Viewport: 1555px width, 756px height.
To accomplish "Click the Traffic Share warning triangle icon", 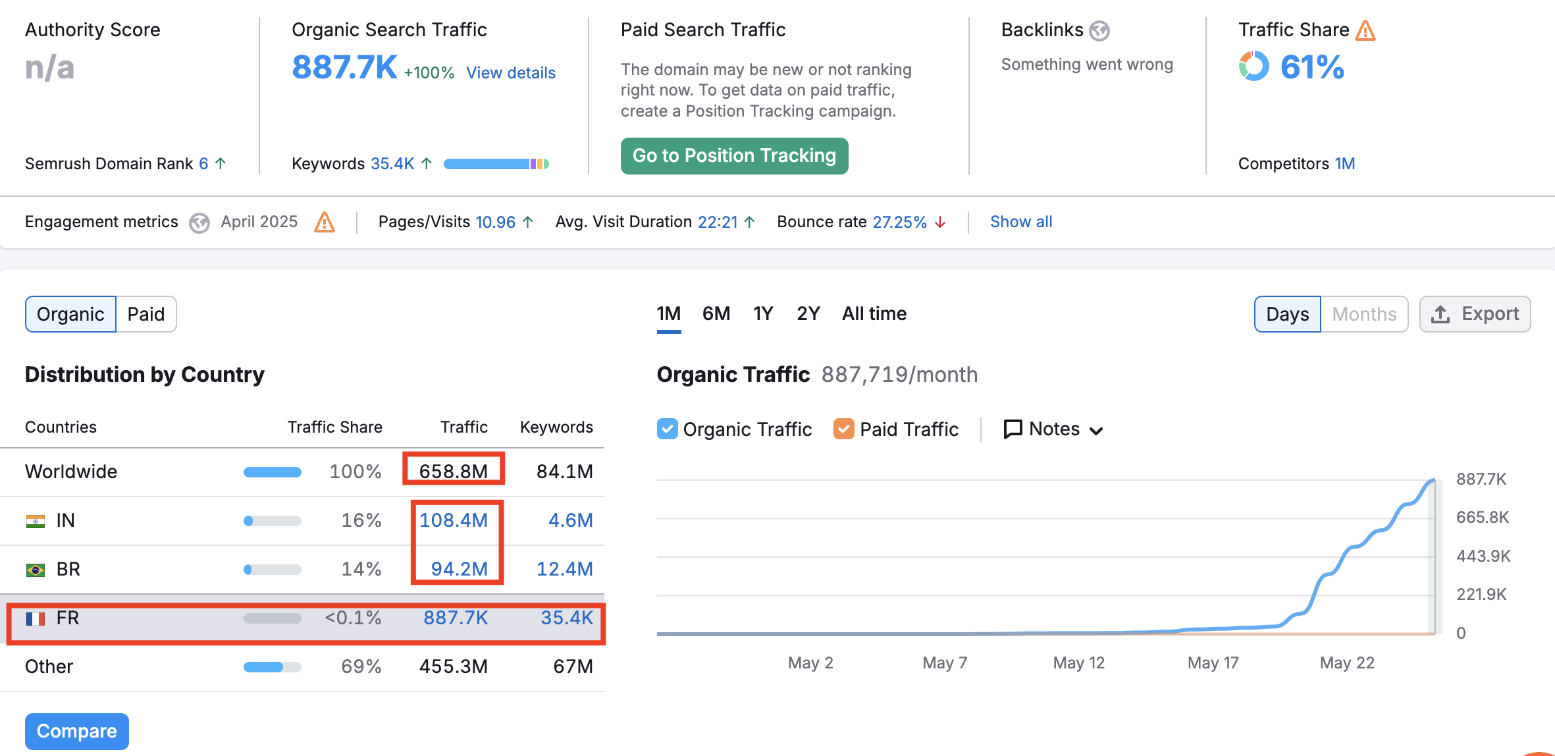I will [1365, 30].
